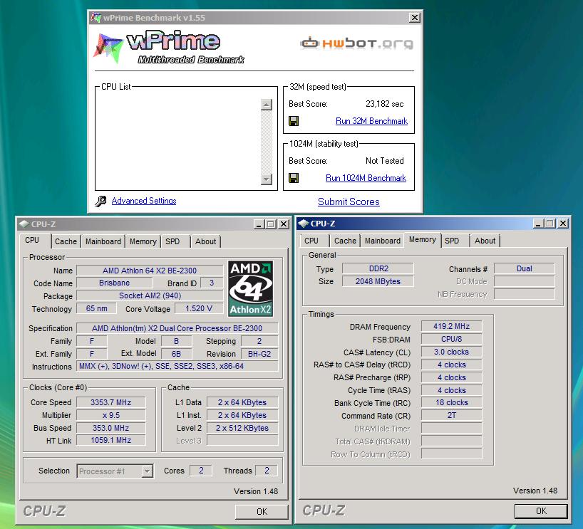Click the 2T command rate value
Image resolution: width=583 pixels, height=529 pixels.
click(451, 415)
